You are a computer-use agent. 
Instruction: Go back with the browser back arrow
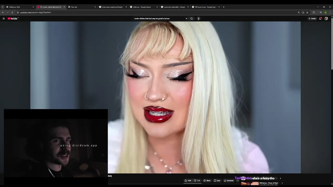point(3,12)
